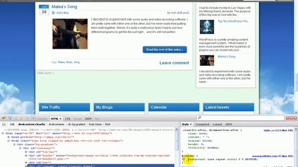Click the HTML panel vertical scrollbar
The height and width of the screenshot is (167, 298).
[177, 147]
